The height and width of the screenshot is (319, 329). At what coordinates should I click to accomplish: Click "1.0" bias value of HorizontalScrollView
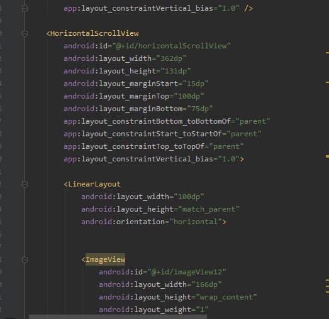(229, 159)
